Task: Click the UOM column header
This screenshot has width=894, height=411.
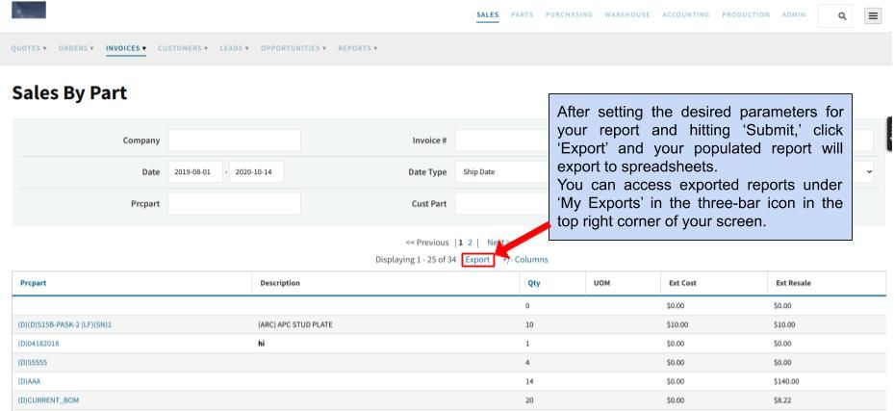Action: click(x=602, y=283)
